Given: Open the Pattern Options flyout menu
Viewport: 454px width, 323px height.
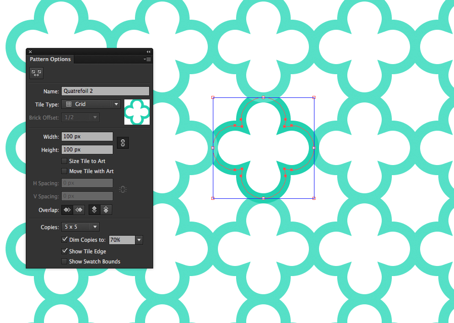Looking at the screenshot, I should click(x=147, y=59).
